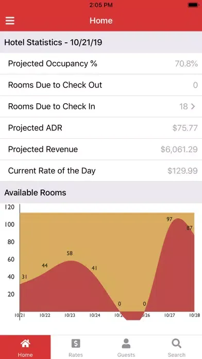Open the hamburger menu icon
The image size is (202, 359).
pos(10,21)
